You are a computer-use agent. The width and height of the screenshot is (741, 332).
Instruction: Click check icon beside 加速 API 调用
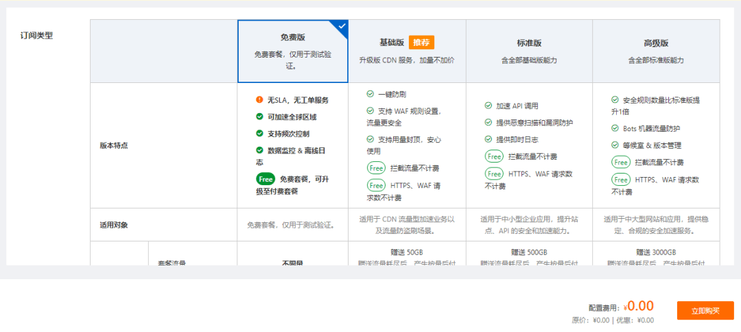click(489, 106)
